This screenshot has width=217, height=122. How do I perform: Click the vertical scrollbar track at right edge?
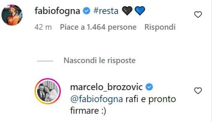(212, 61)
